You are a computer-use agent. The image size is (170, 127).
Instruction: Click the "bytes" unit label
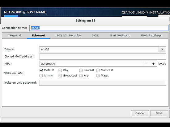coord(162,64)
